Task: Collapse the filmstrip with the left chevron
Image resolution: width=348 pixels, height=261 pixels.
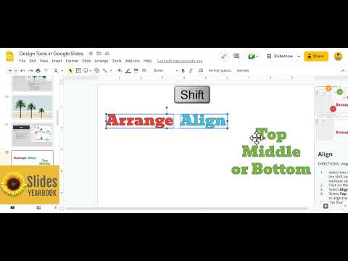Action: point(55,207)
